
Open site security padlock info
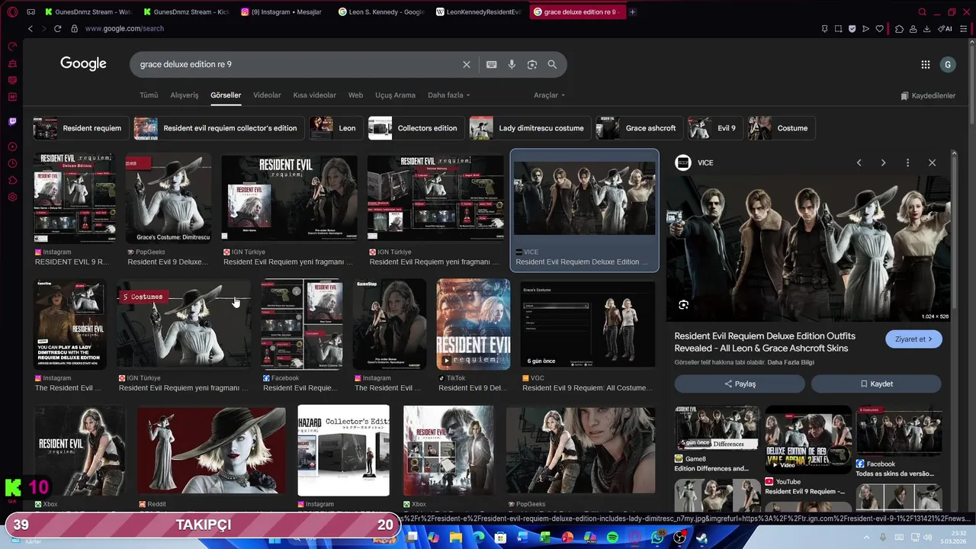point(74,28)
